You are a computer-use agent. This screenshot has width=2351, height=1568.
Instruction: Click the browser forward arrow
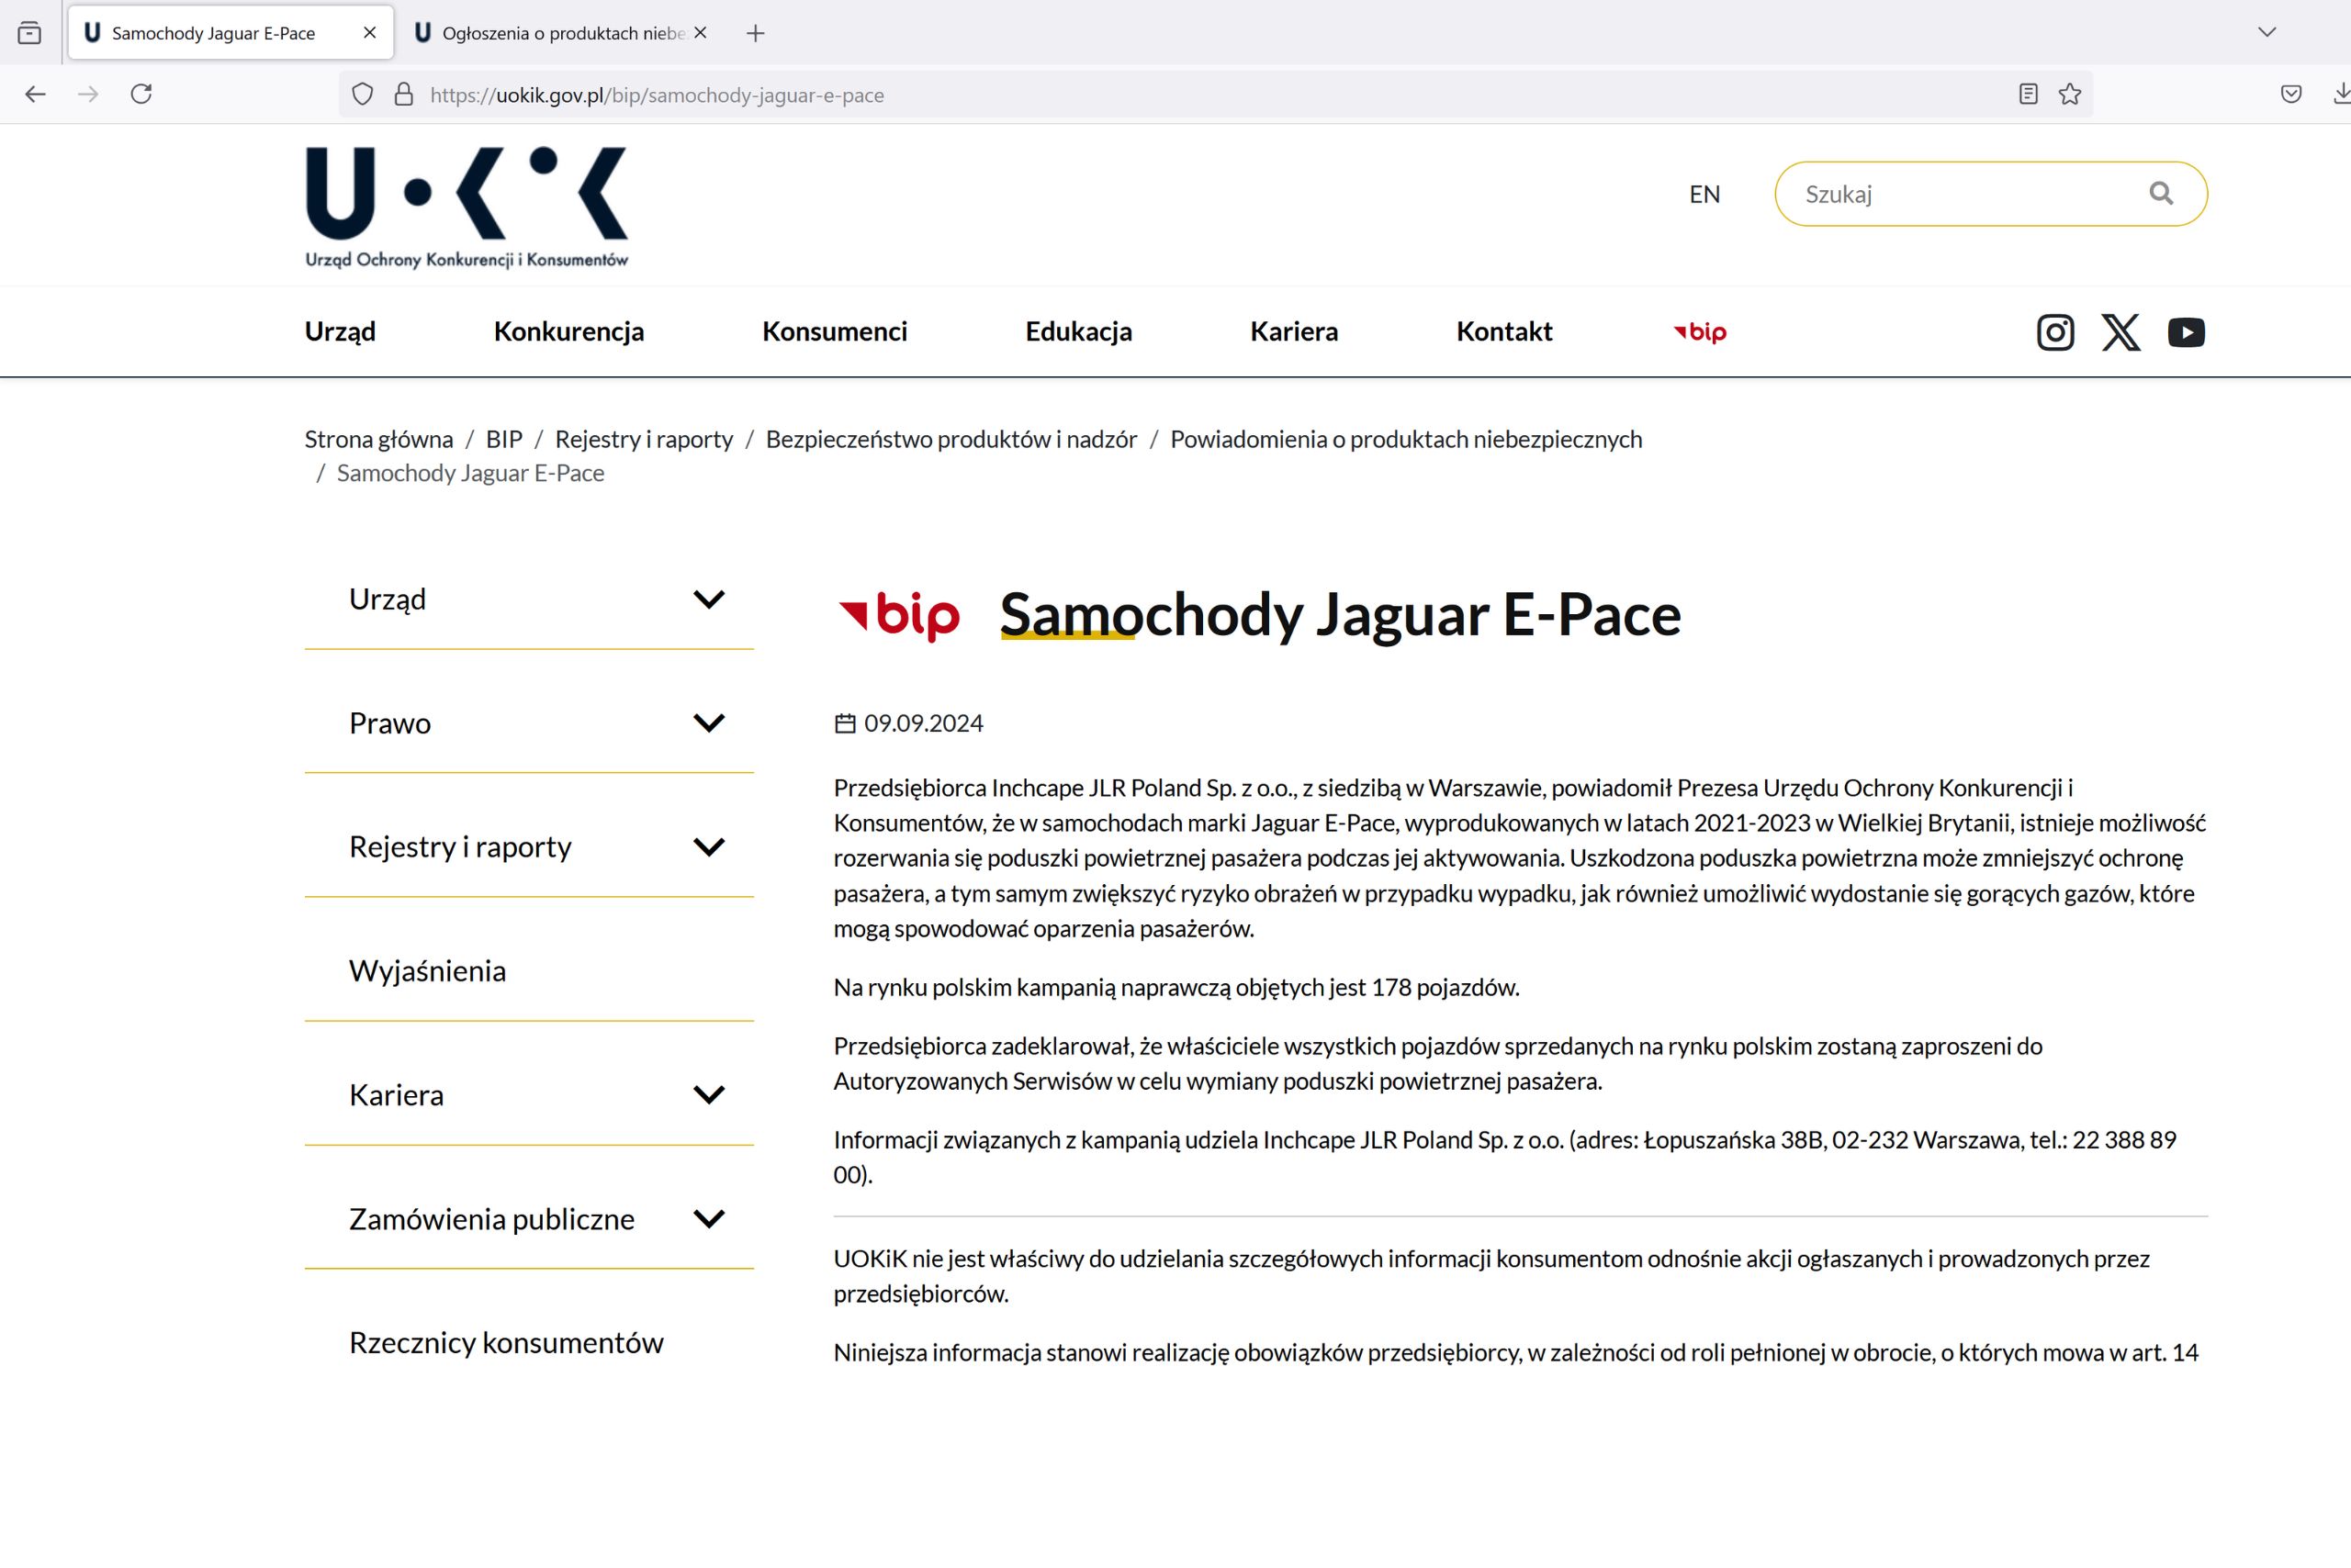[x=88, y=94]
